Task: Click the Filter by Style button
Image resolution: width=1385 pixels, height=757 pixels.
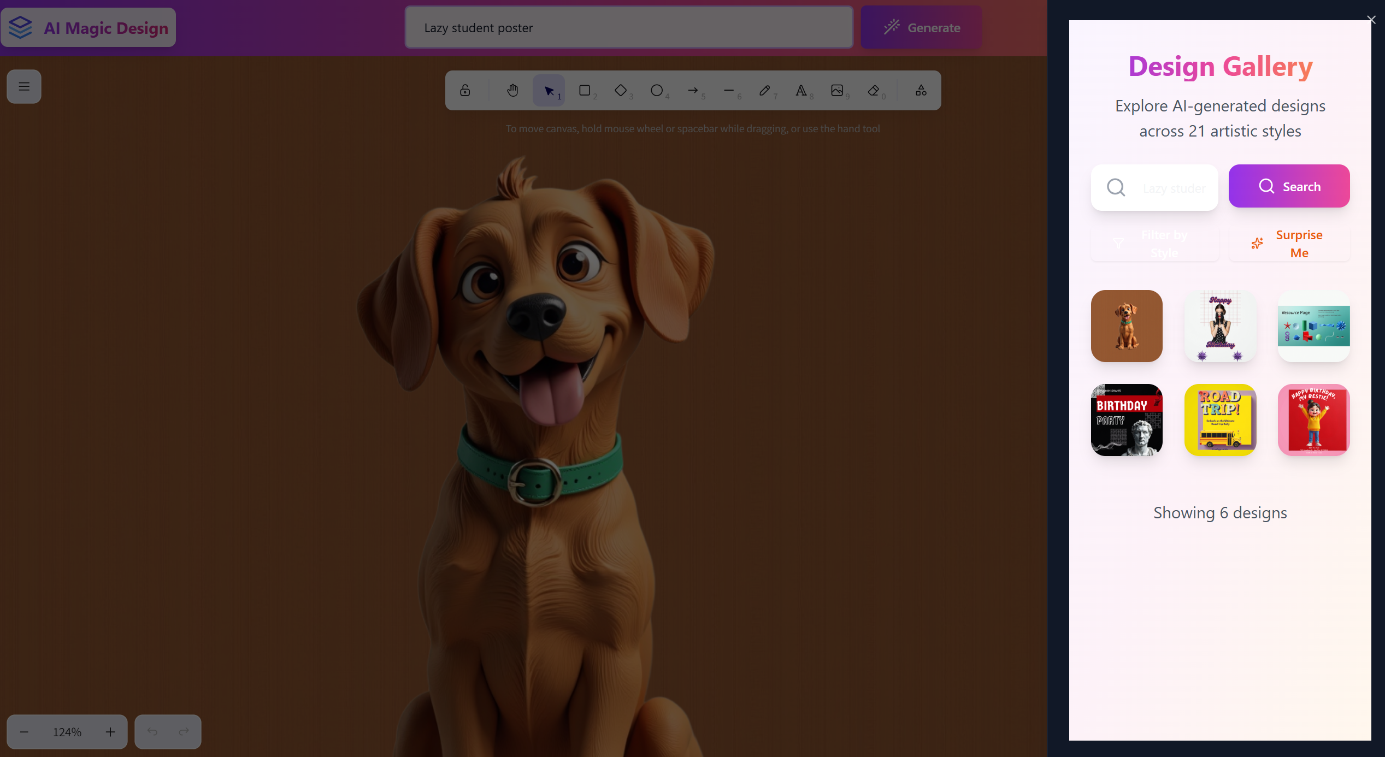Action: point(1154,244)
